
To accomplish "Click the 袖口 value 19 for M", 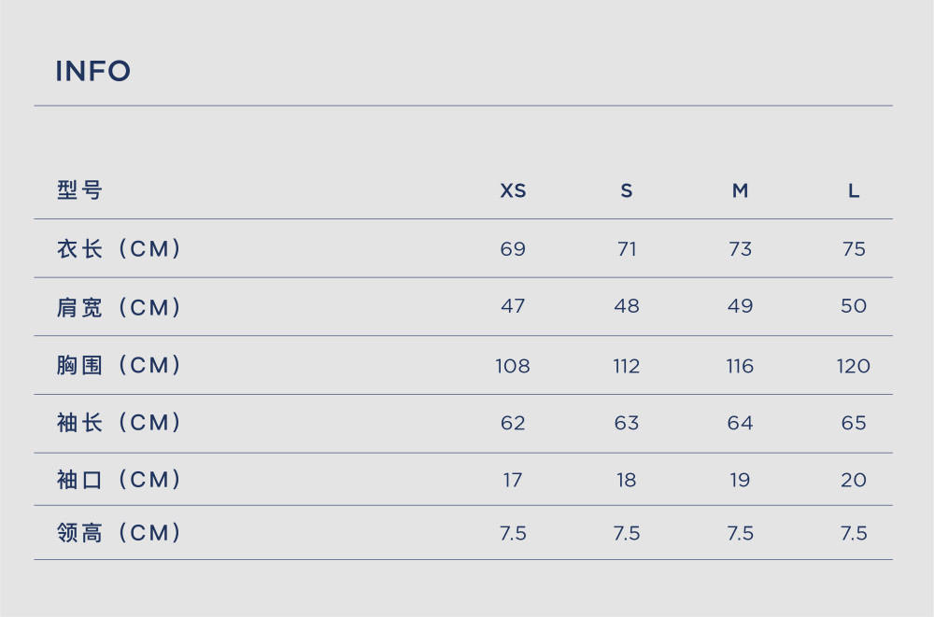I will [740, 480].
